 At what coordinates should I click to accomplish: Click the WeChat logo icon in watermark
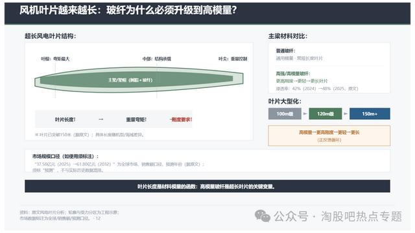(x=262, y=216)
